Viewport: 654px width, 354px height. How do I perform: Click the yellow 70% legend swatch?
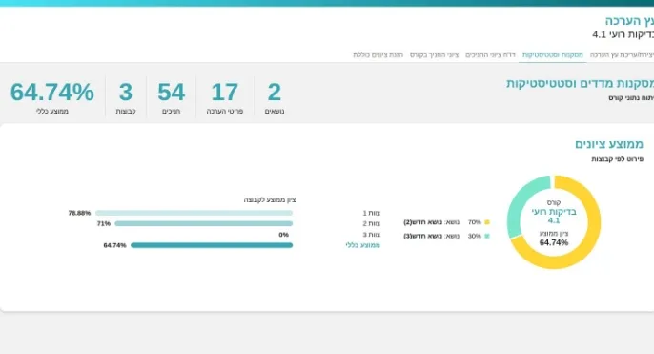(x=487, y=222)
